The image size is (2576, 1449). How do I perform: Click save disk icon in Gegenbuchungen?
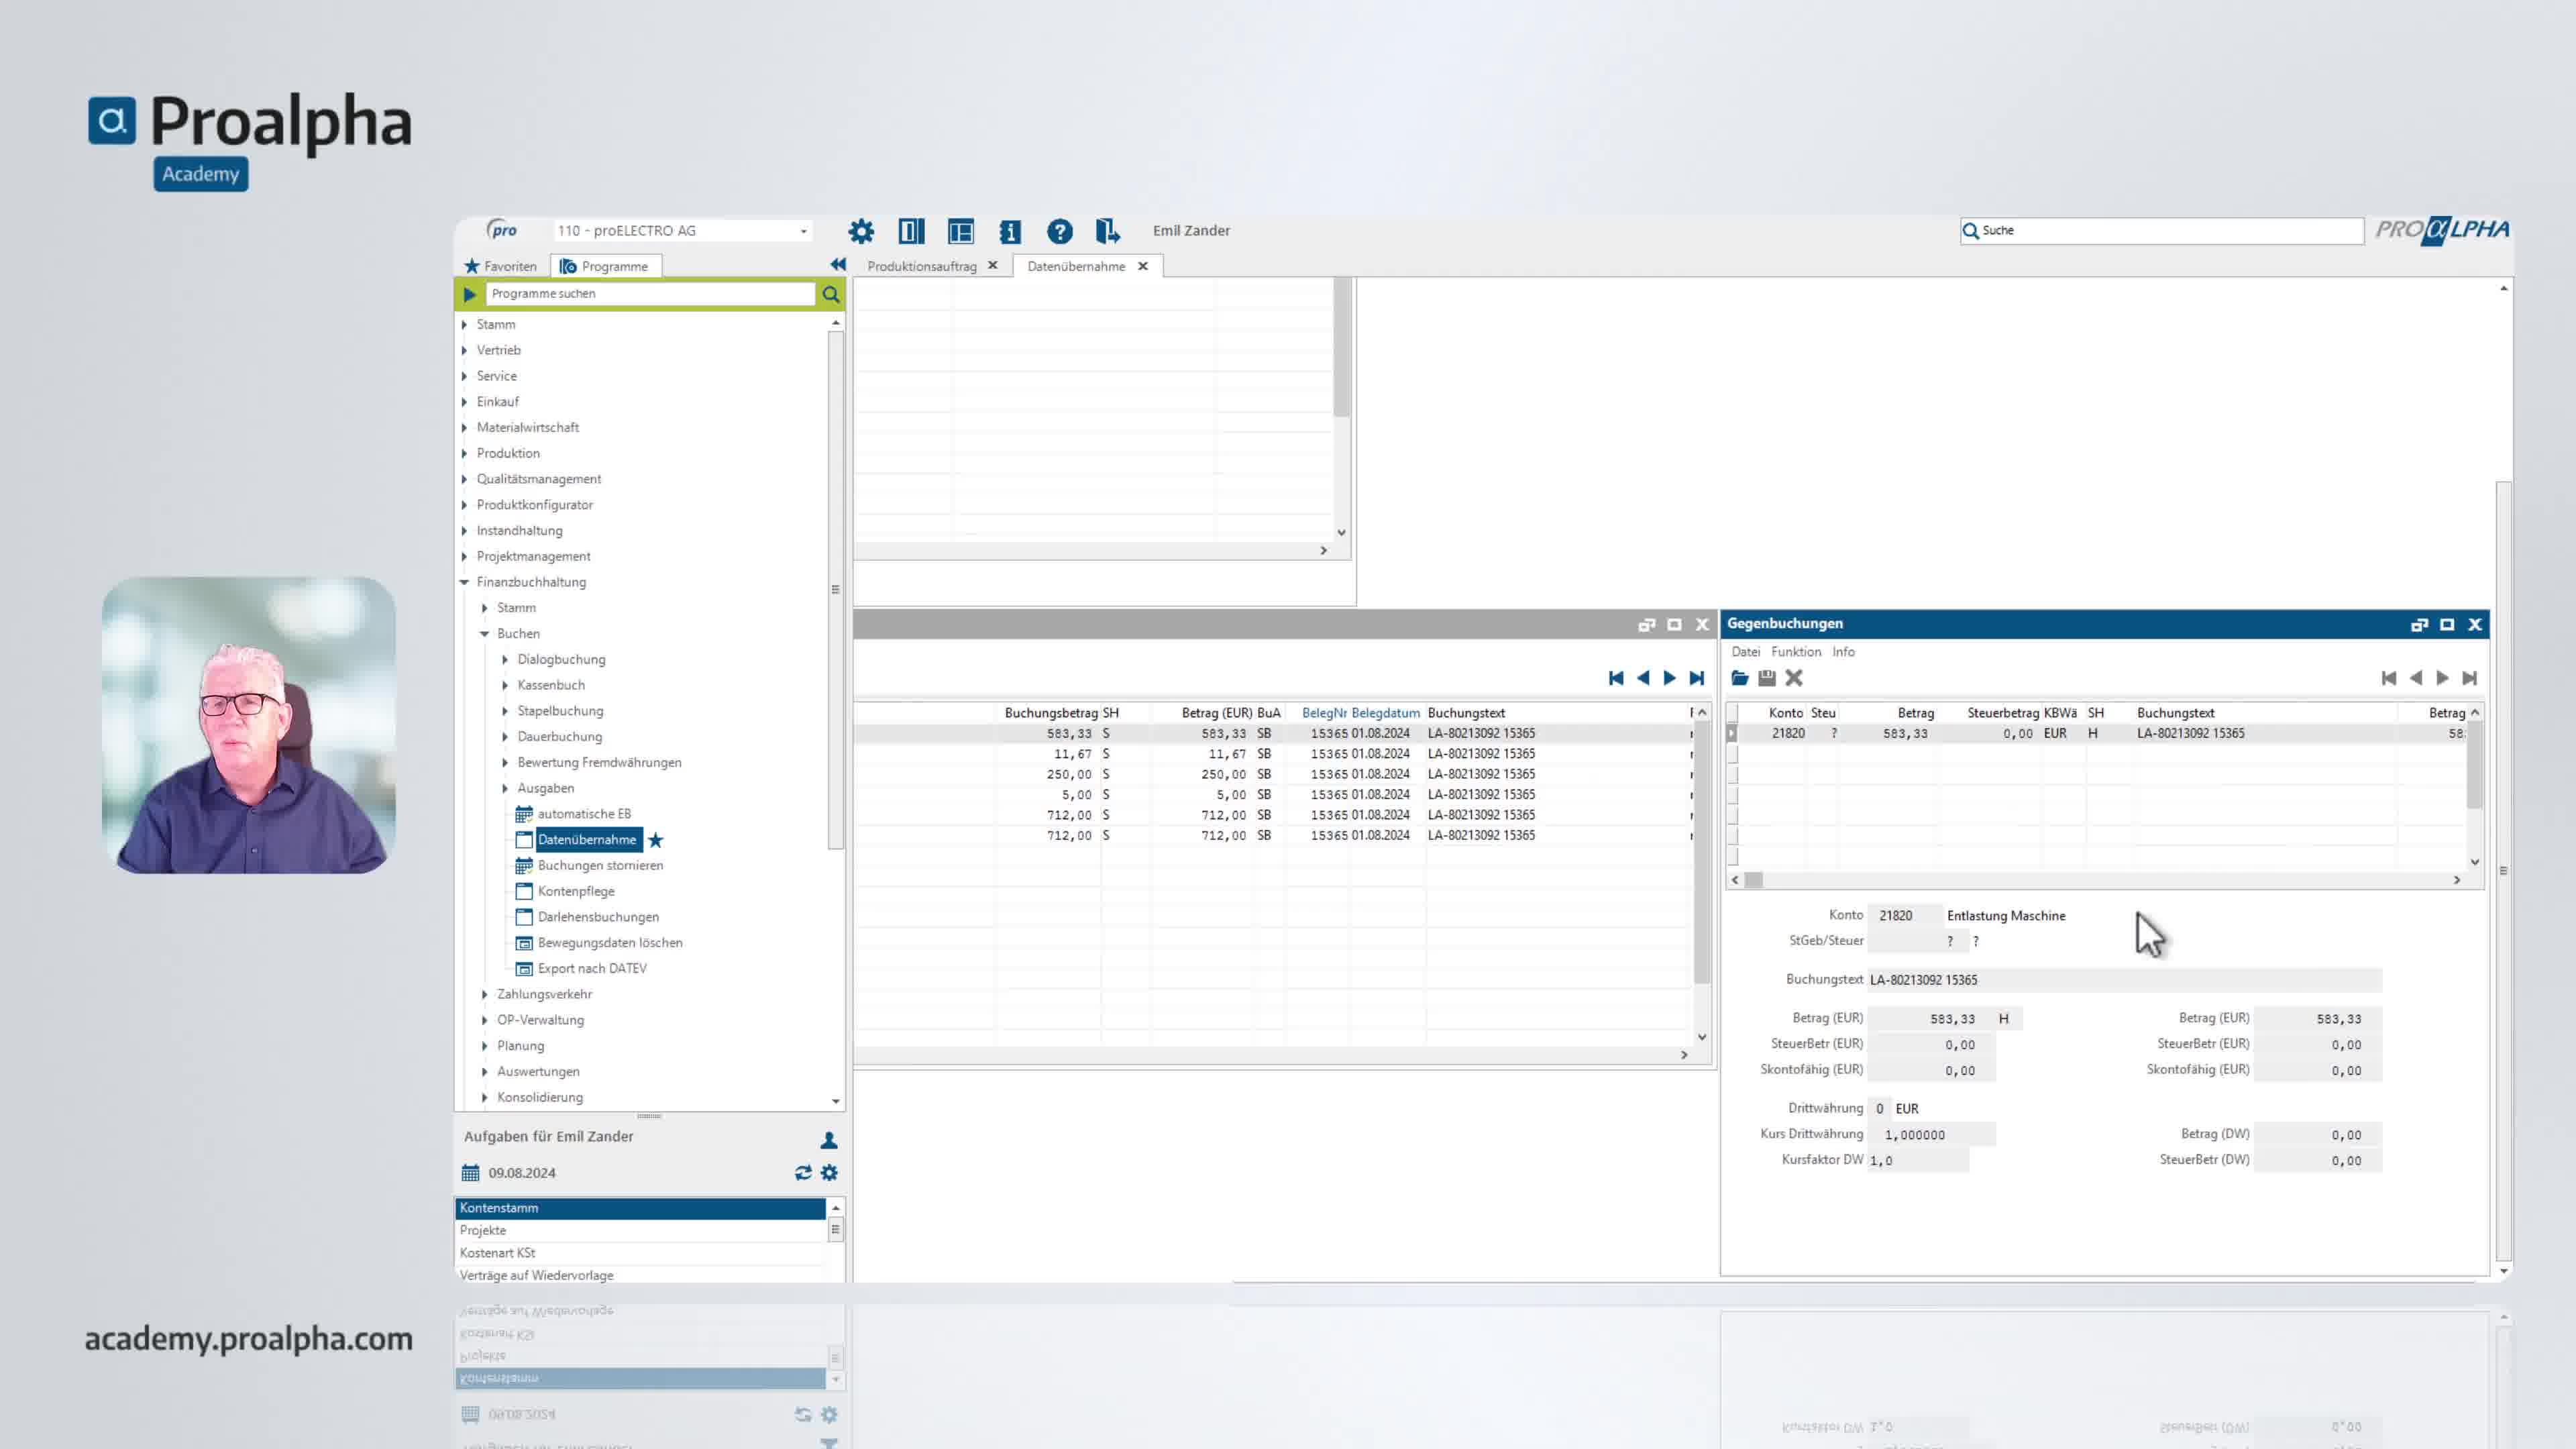click(x=1767, y=678)
